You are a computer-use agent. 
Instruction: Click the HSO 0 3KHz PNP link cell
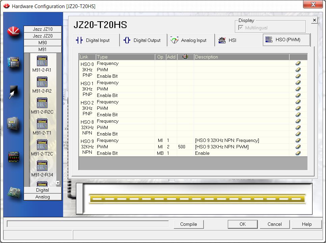(x=87, y=70)
